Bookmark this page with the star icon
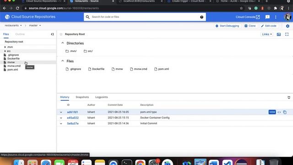Image resolution: width=293 pixels, height=165 pixels. pos(241,8)
